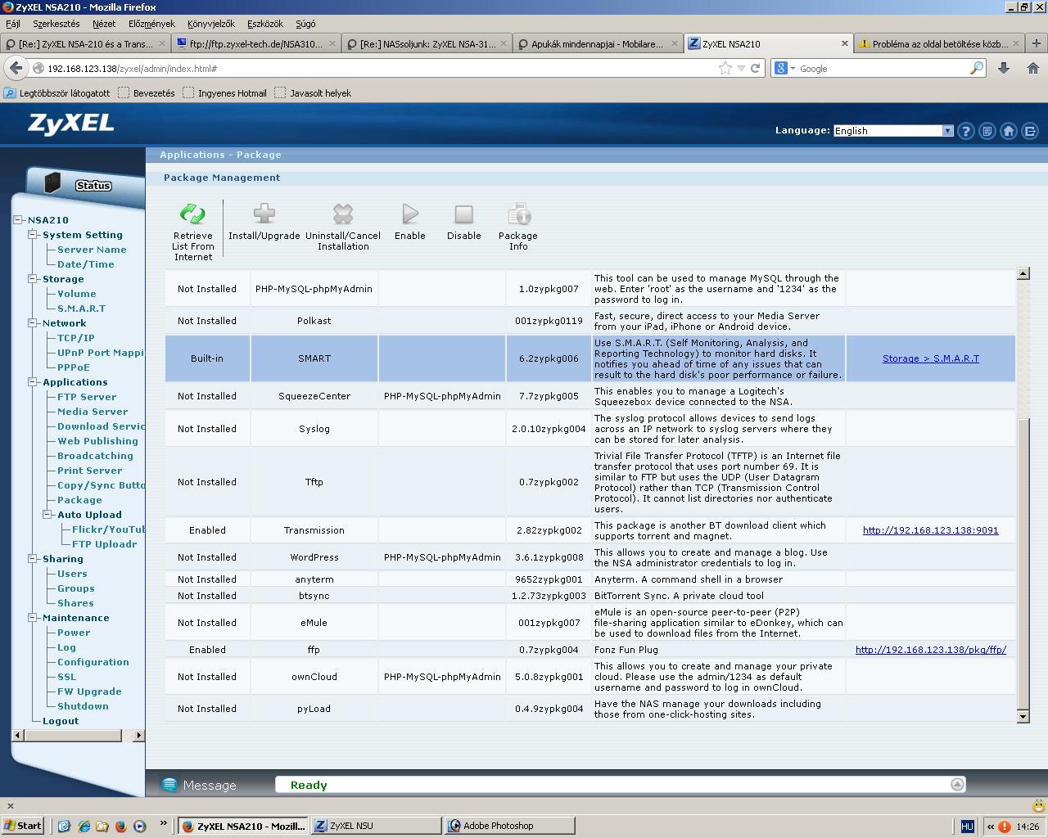
Task: Open Adobe Photoshop from taskbar
Action: pos(509,826)
